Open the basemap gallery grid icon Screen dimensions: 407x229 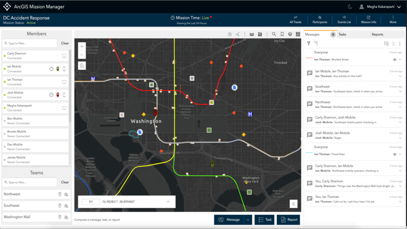point(298,34)
